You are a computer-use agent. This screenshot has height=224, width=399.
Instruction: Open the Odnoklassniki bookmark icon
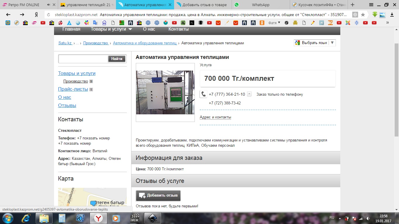tap(262, 23)
